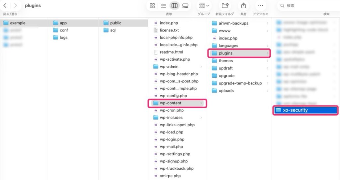Switch to column view
Image resolution: width=340 pixels, height=180 pixels.
click(x=174, y=6)
